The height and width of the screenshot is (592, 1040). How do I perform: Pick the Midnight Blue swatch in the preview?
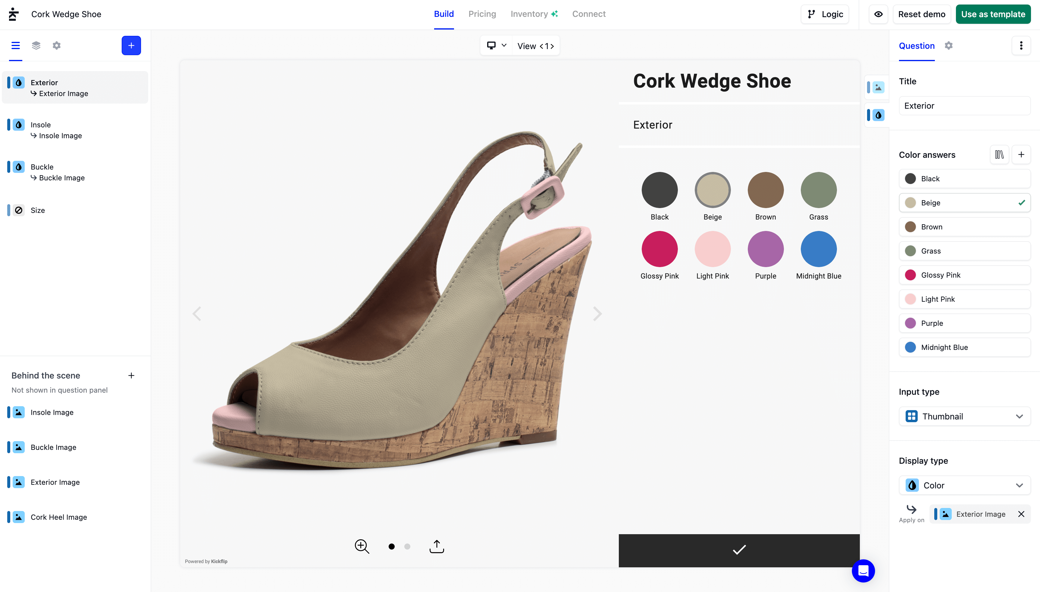pyautogui.click(x=818, y=249)
